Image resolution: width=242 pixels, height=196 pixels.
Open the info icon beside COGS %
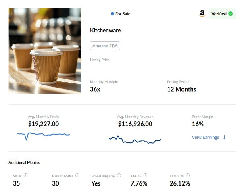pos(188,175)
